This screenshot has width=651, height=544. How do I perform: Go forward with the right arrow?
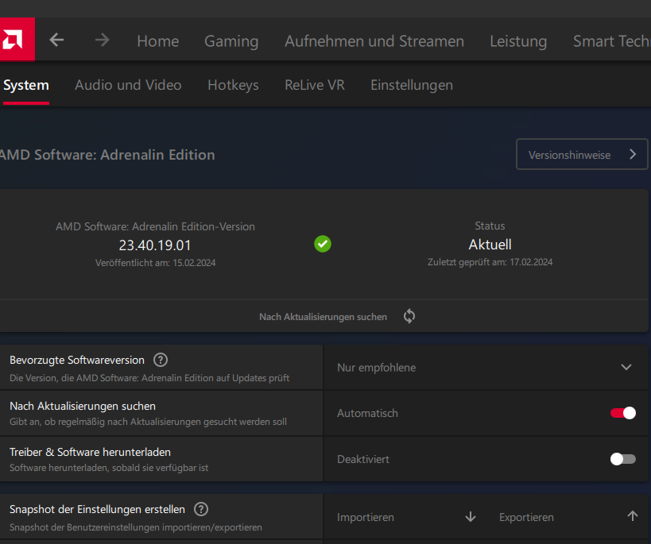102,41
